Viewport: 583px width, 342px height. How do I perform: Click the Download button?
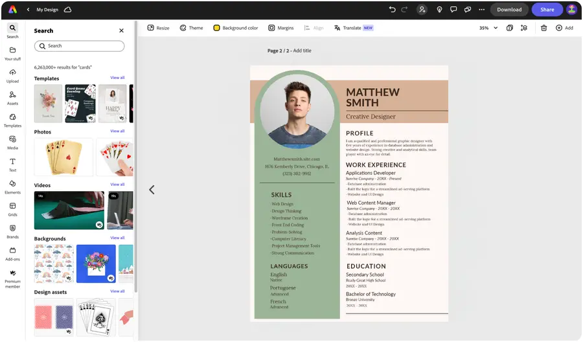[x=509, y=10]
